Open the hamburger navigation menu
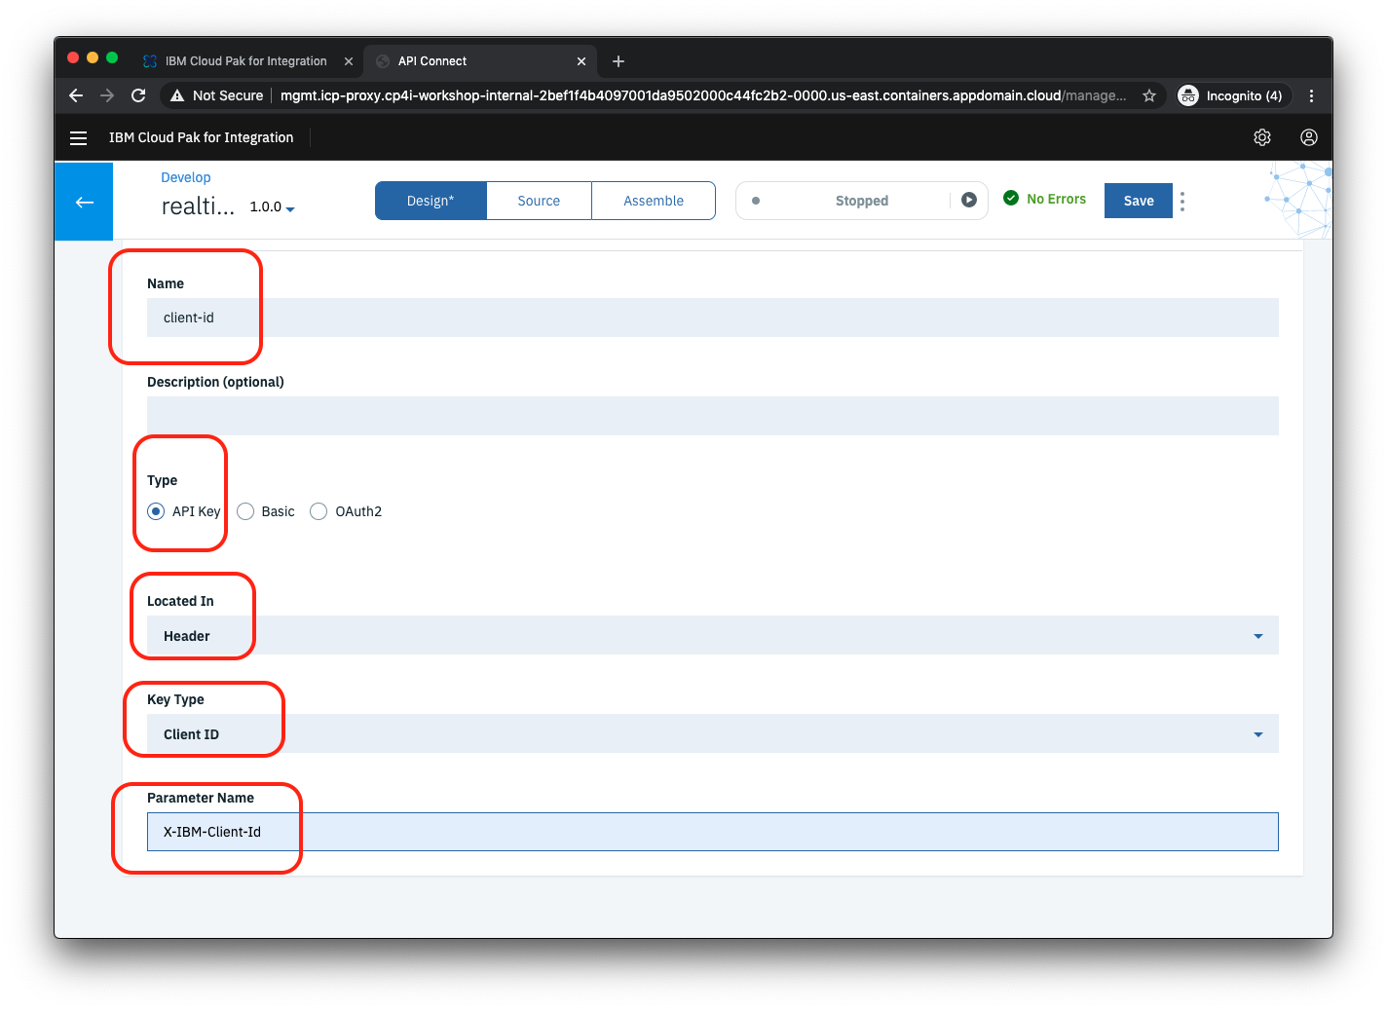 coord(79,138)
